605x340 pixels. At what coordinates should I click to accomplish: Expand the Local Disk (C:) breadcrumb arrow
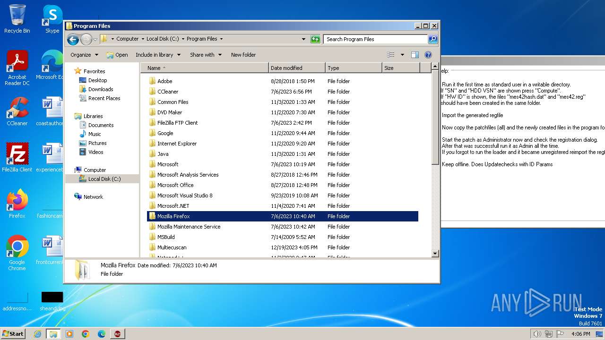pyautogui.click(x=183, y=39)
